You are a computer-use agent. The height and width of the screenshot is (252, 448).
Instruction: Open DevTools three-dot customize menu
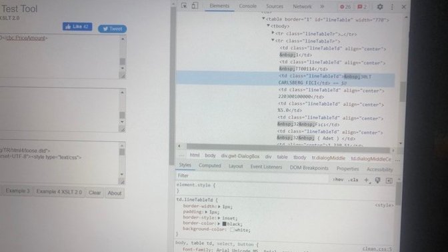(x=392, y=7)
